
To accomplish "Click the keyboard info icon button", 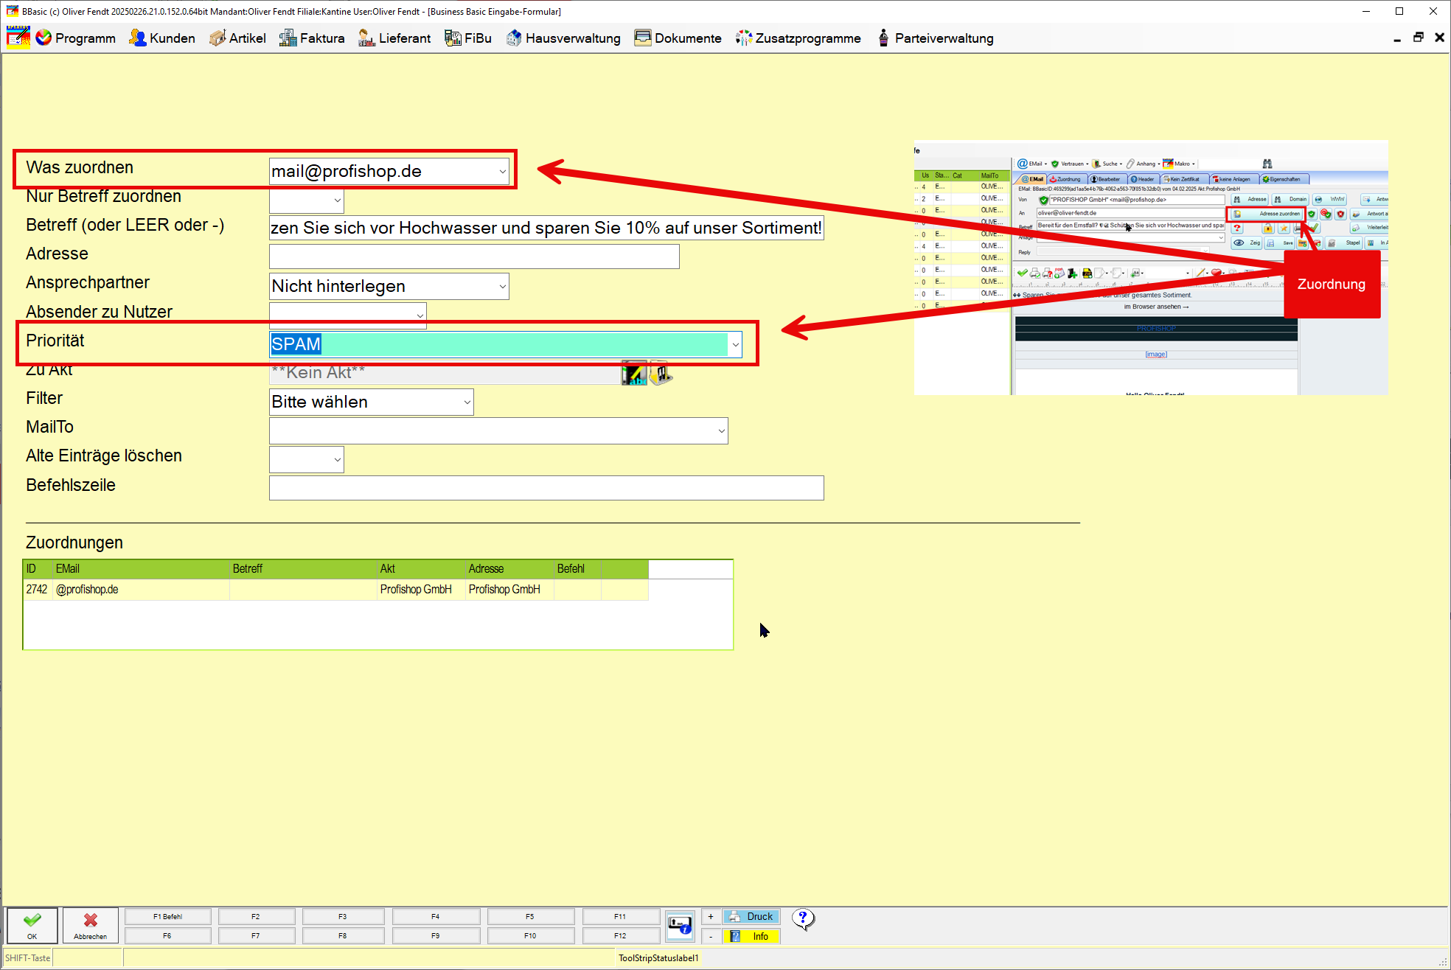I will pos(680,926).
